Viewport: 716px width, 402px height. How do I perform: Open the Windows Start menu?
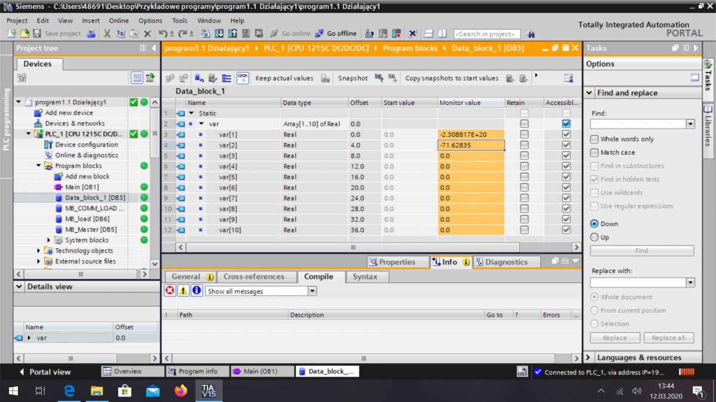pyautogui.click(x=13, y=391)
